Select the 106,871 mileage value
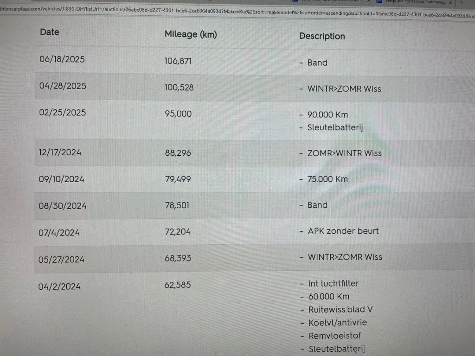 point(178,61)
